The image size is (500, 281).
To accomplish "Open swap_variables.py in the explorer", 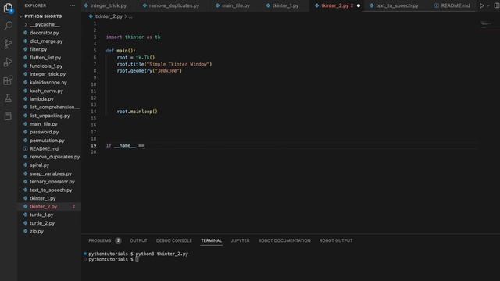I will [50, 173].
